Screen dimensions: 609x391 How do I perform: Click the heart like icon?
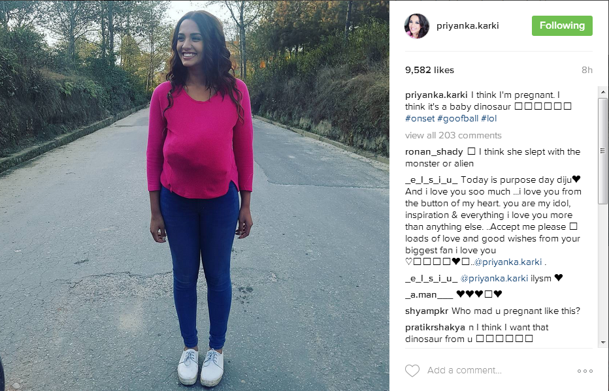click(412, 371)
